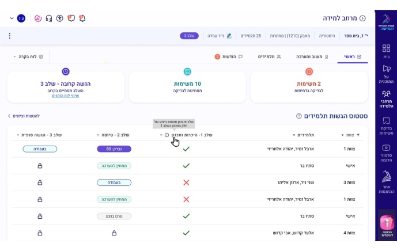Click info icon in שלב 1 column header
Screen dimensions: 397x251
click(x=167, y=135)
